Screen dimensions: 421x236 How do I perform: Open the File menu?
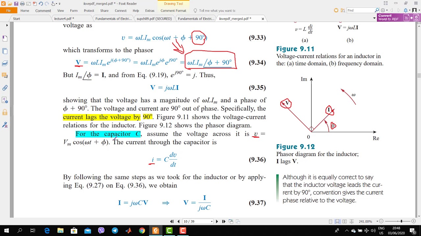(x=8, y=10)
